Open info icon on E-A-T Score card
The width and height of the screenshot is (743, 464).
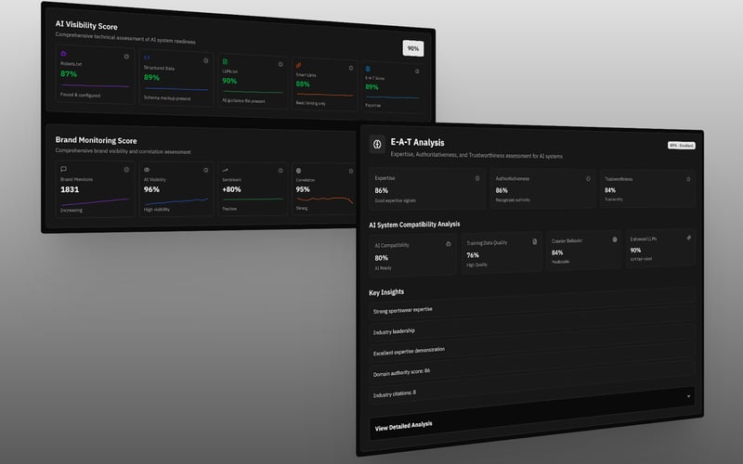[x=417, y=71]
